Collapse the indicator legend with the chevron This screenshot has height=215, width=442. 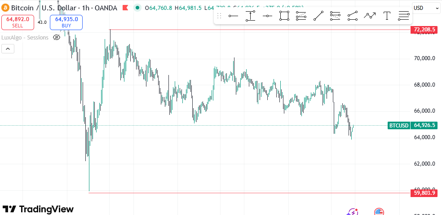(8, 49)
